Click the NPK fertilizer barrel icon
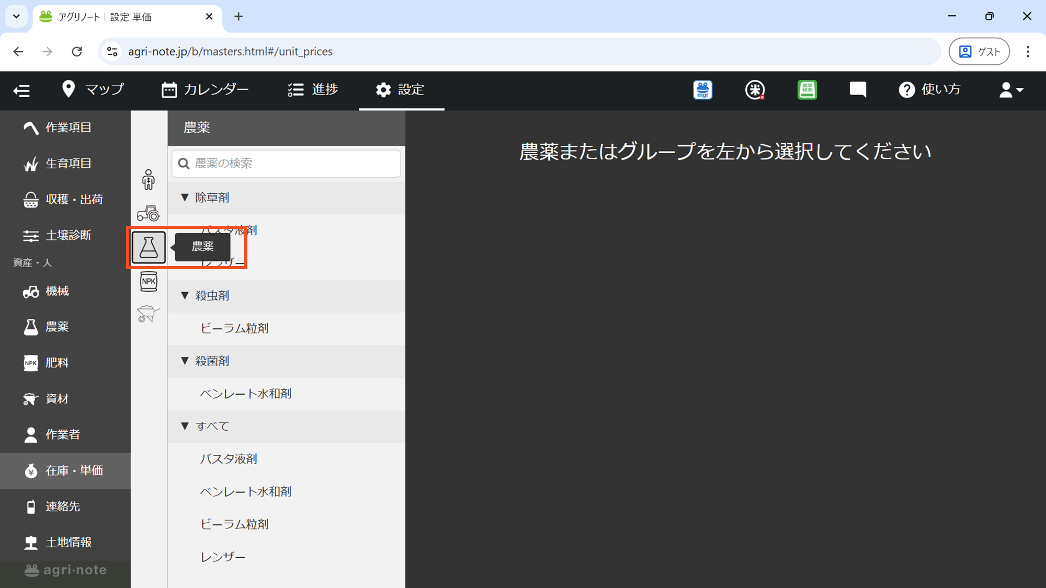This screenshot has width=1046, height=588. tap(149, 281)
